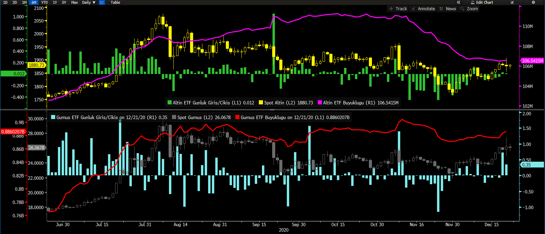This screenshot has height=234, width=545.
Task: Select legend text Gumus ETF Buyuklugu 0.8860207B
Action: coord(295,117)
